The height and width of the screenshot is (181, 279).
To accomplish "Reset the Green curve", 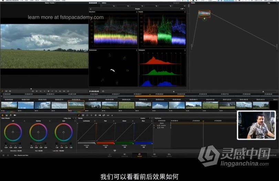I will 133,121.
